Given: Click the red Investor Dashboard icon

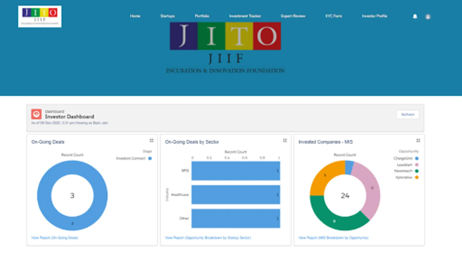Looking at the screenshot, I should (36, 114).
